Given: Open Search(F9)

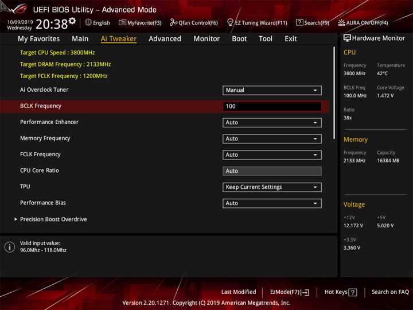Looking at the screenshot, I should (x=313, y=22).
